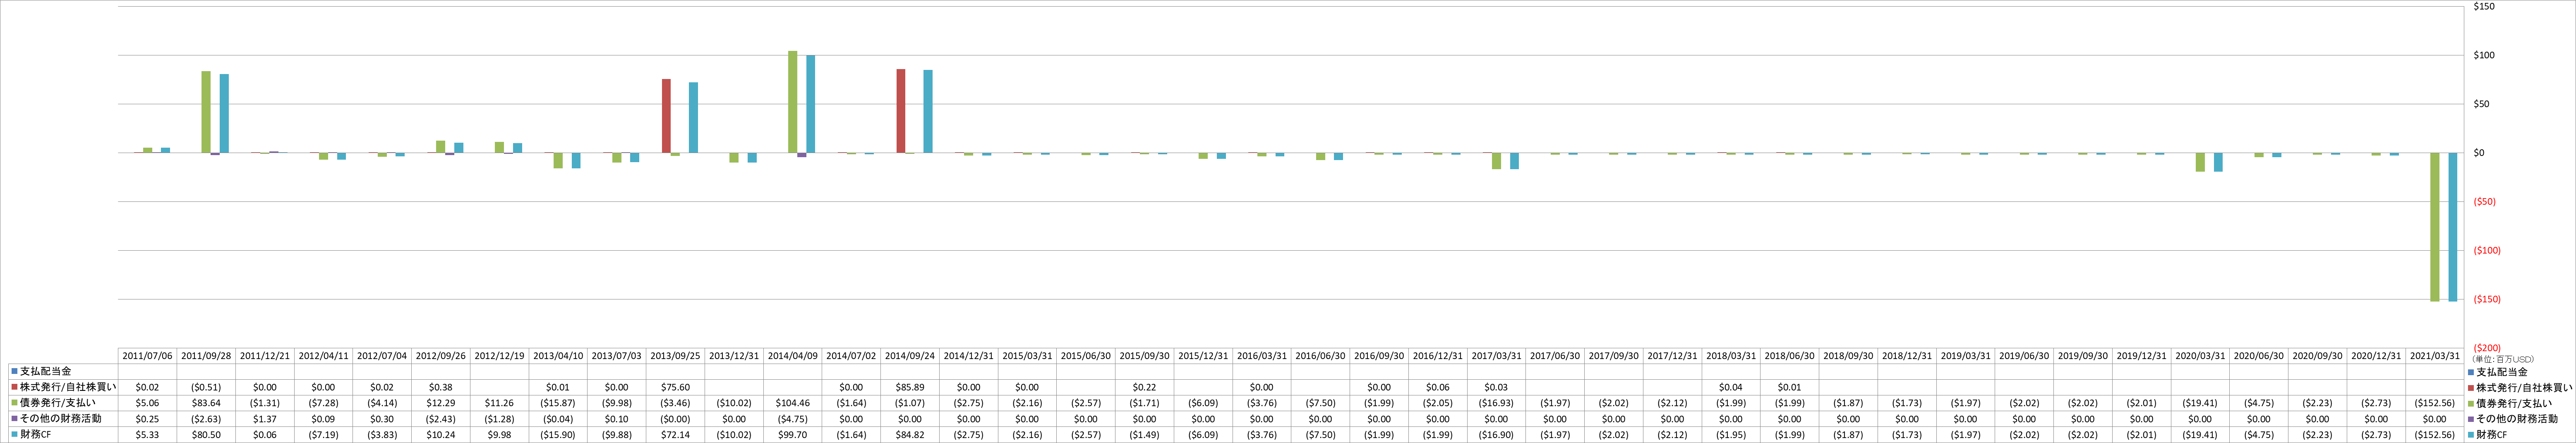Screen dimensions: 2576x443
Task: Click the $5.33 financing CF cell
Action: [147, 435]
